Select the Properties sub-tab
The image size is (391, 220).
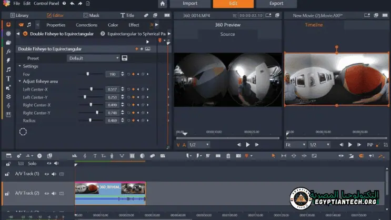tap(56, 25)
